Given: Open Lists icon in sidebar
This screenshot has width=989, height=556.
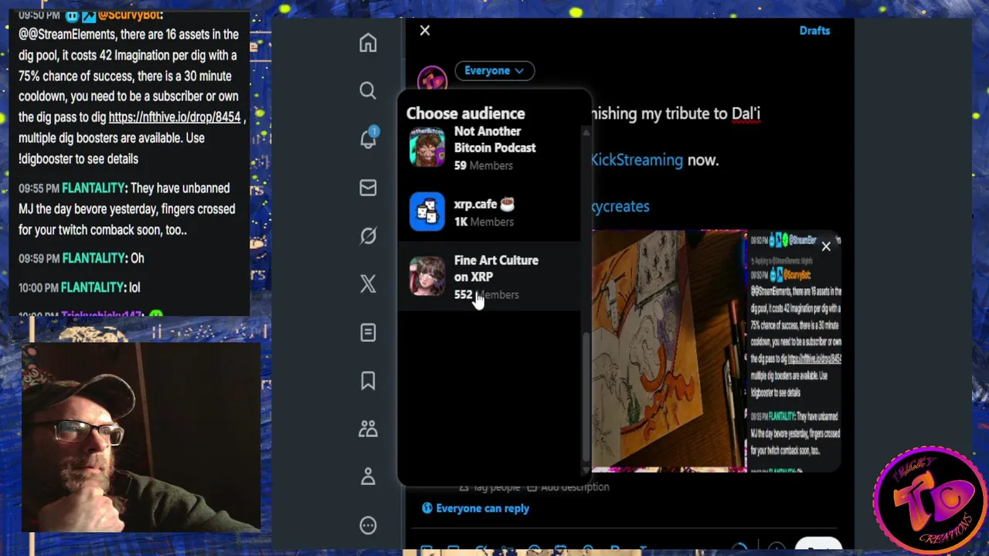Looking at the screenshot, I should coord(368,332).
